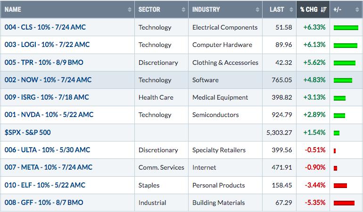Image resolution: width=363 pixels, height=212 pixels.
Task: Click ISRG Medical Equipment industry cell
Action: coord(225,97)
